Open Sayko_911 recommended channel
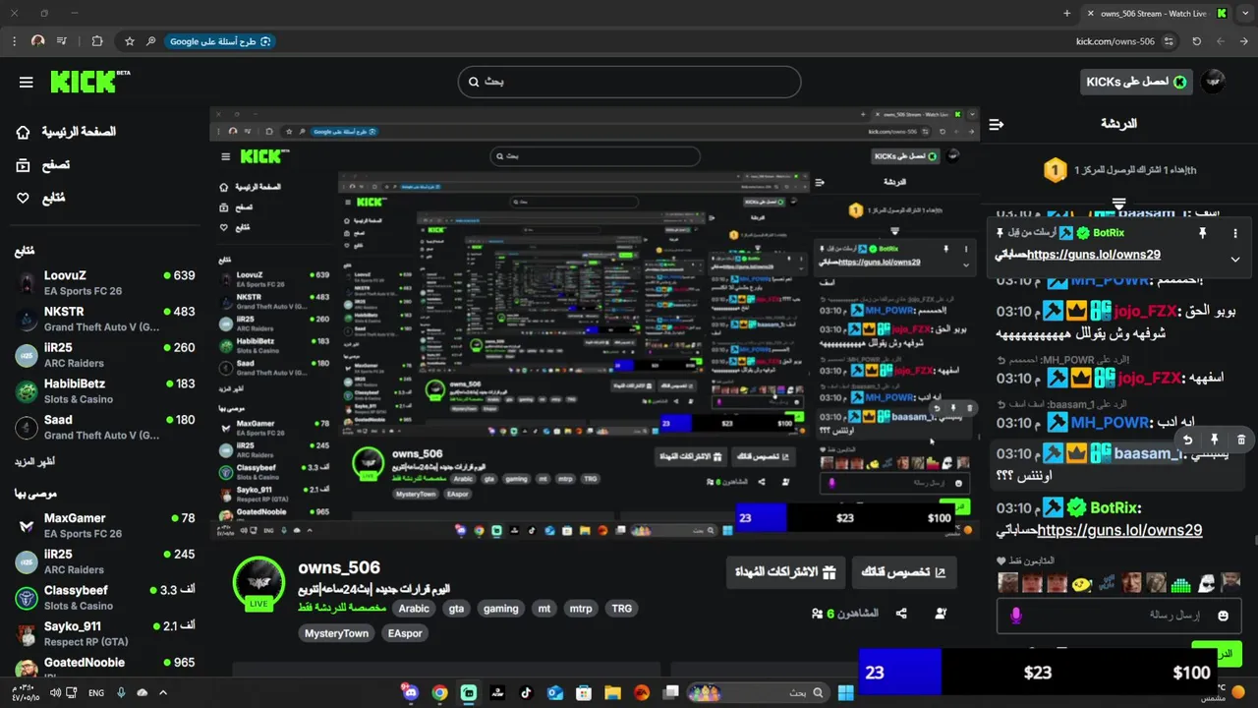Screen dimensions: 1258x708 106,633
